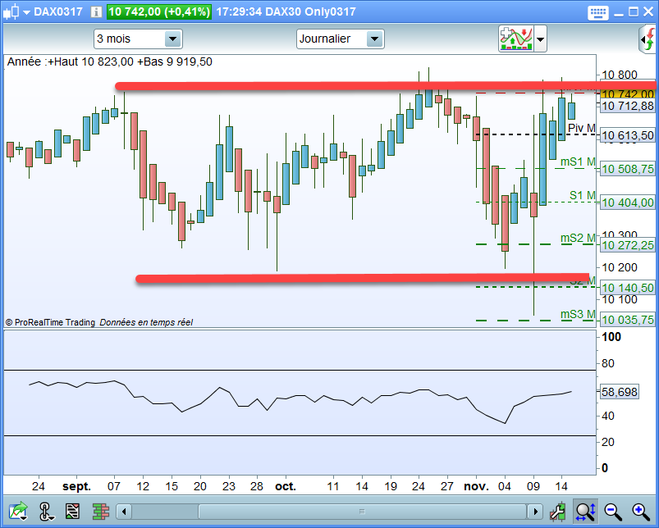Image resolution: width=659 pixels, height=528 pixels.
Task: Click the '80' level on the RSI scale
Action: pos(608,363)
